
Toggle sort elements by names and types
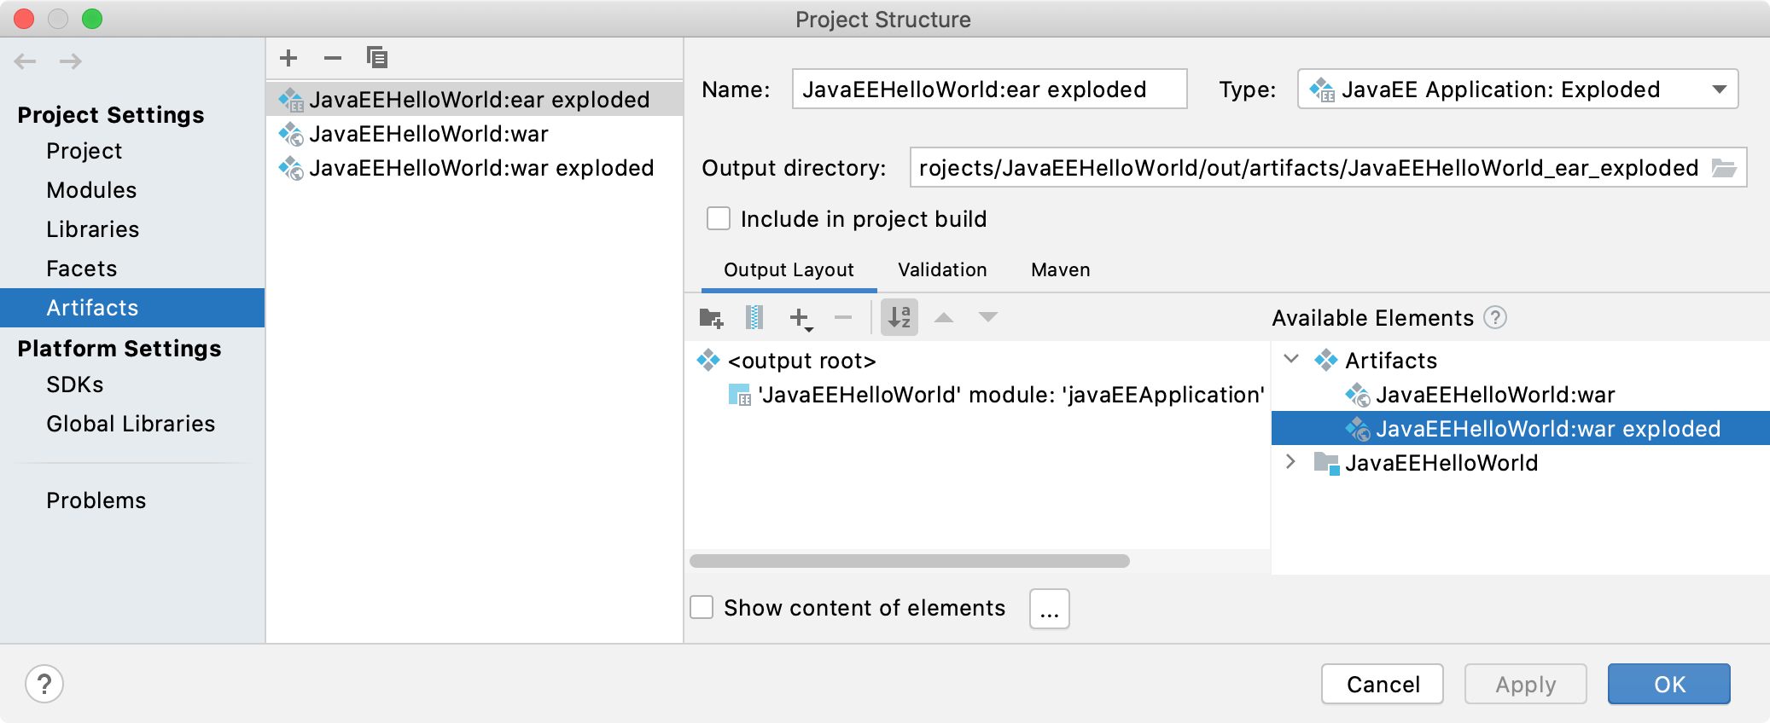click(900, 318)
